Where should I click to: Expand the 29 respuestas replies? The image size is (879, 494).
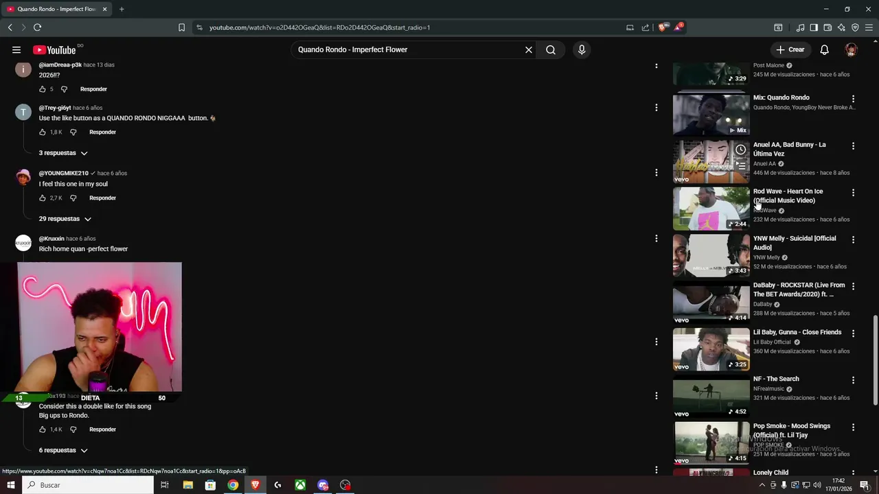tap(65, 219)
